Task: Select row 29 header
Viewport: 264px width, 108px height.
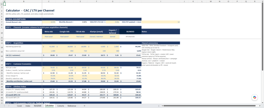Action: [x=2, y=95]
